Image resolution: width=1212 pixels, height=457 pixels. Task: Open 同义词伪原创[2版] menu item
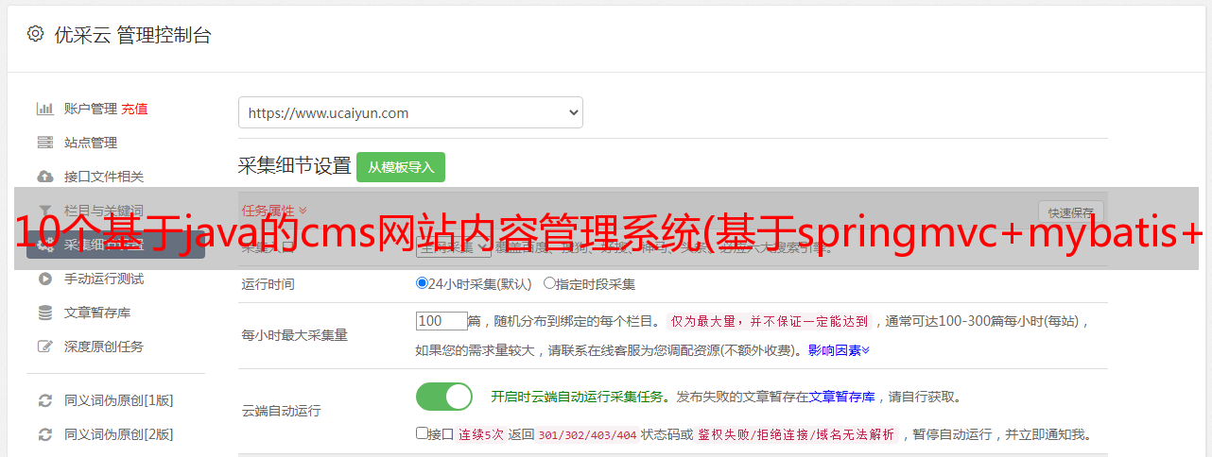(x=118, y=434)
